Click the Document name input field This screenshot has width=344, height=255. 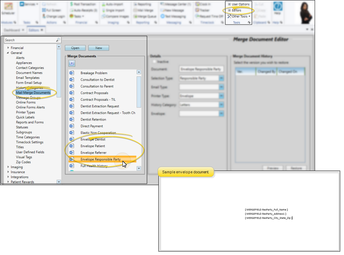(202, 69)
